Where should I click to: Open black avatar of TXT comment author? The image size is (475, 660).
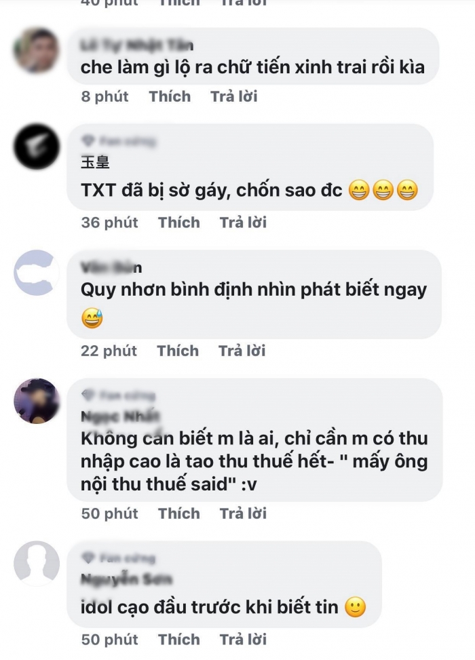pos(37,146)
